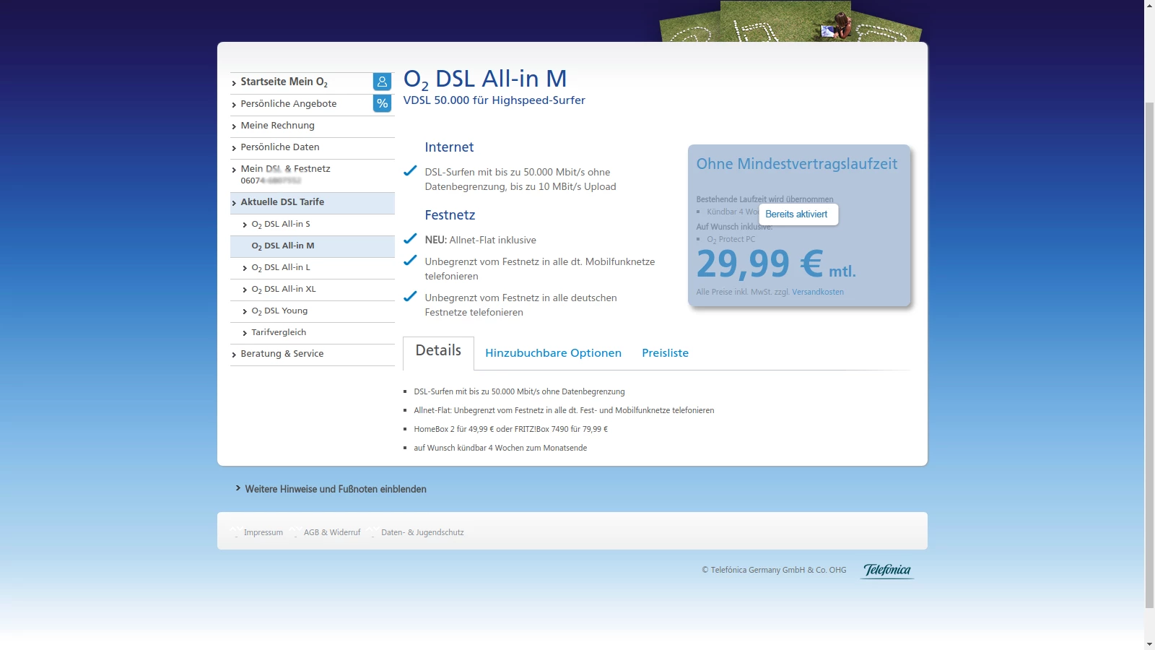Click the O2 DSL All-in M heading
This screenshot has width=1155, height=650.
(485, 79)
